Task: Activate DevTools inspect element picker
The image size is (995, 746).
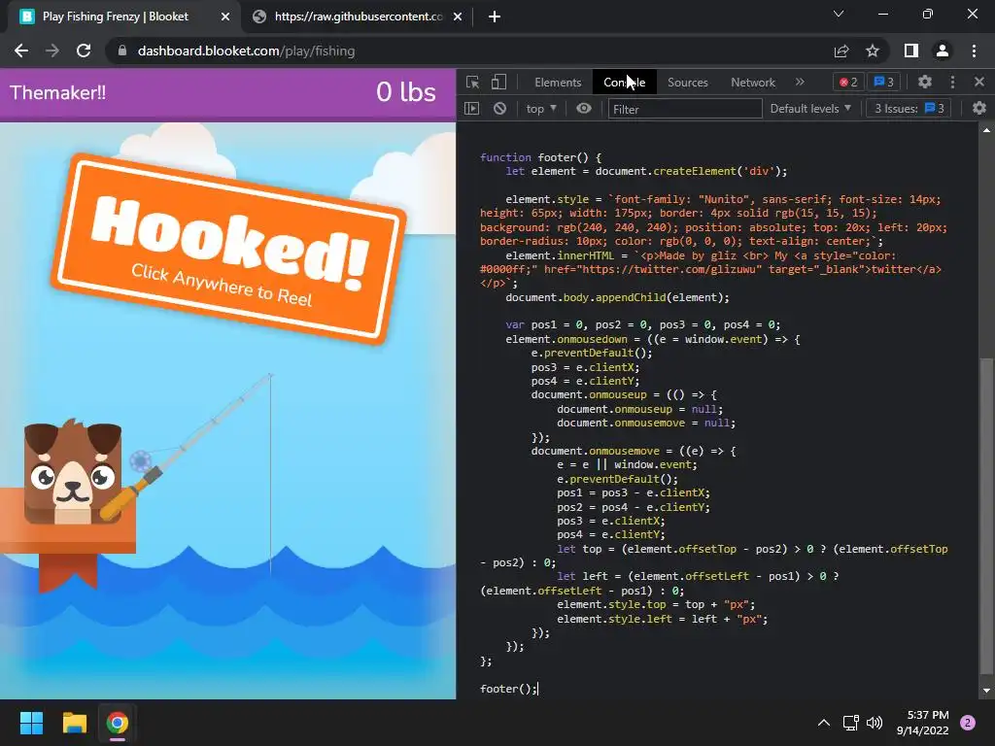Action: pyautogui.click(x=473, y=82)
